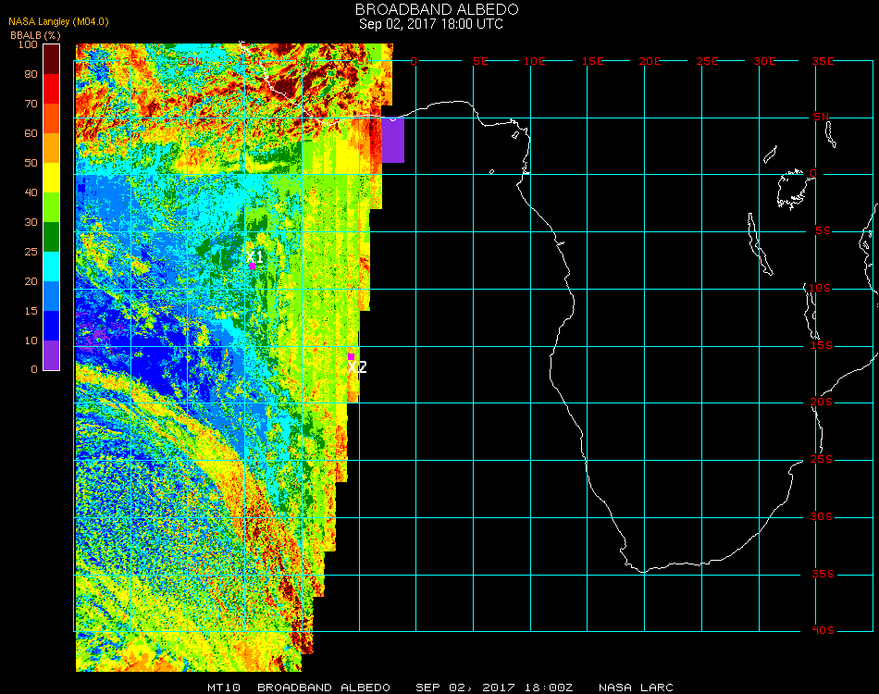Select the purple 0–10% legend swatch
879x694 pixels.
click(x=52, y=355)
